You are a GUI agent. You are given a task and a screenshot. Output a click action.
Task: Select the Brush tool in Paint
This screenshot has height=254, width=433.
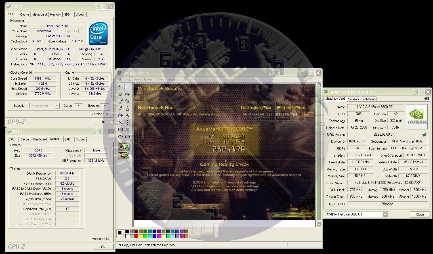pyautogui.click(x=128, y=108)
